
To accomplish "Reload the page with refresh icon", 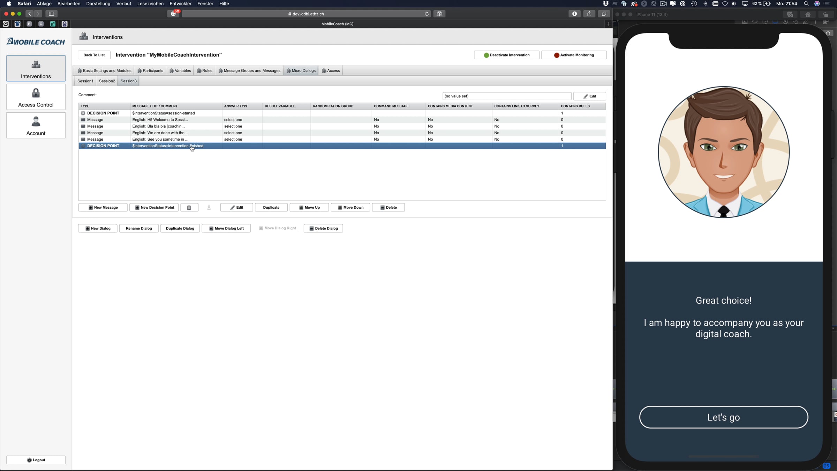I will [427, 14].
